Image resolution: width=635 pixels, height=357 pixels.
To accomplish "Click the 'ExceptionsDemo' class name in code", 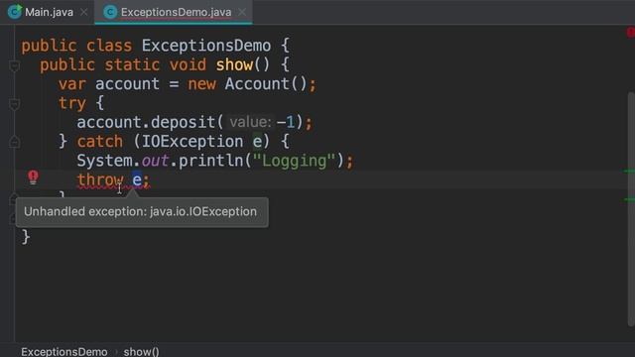I will [x=206, y=46].
